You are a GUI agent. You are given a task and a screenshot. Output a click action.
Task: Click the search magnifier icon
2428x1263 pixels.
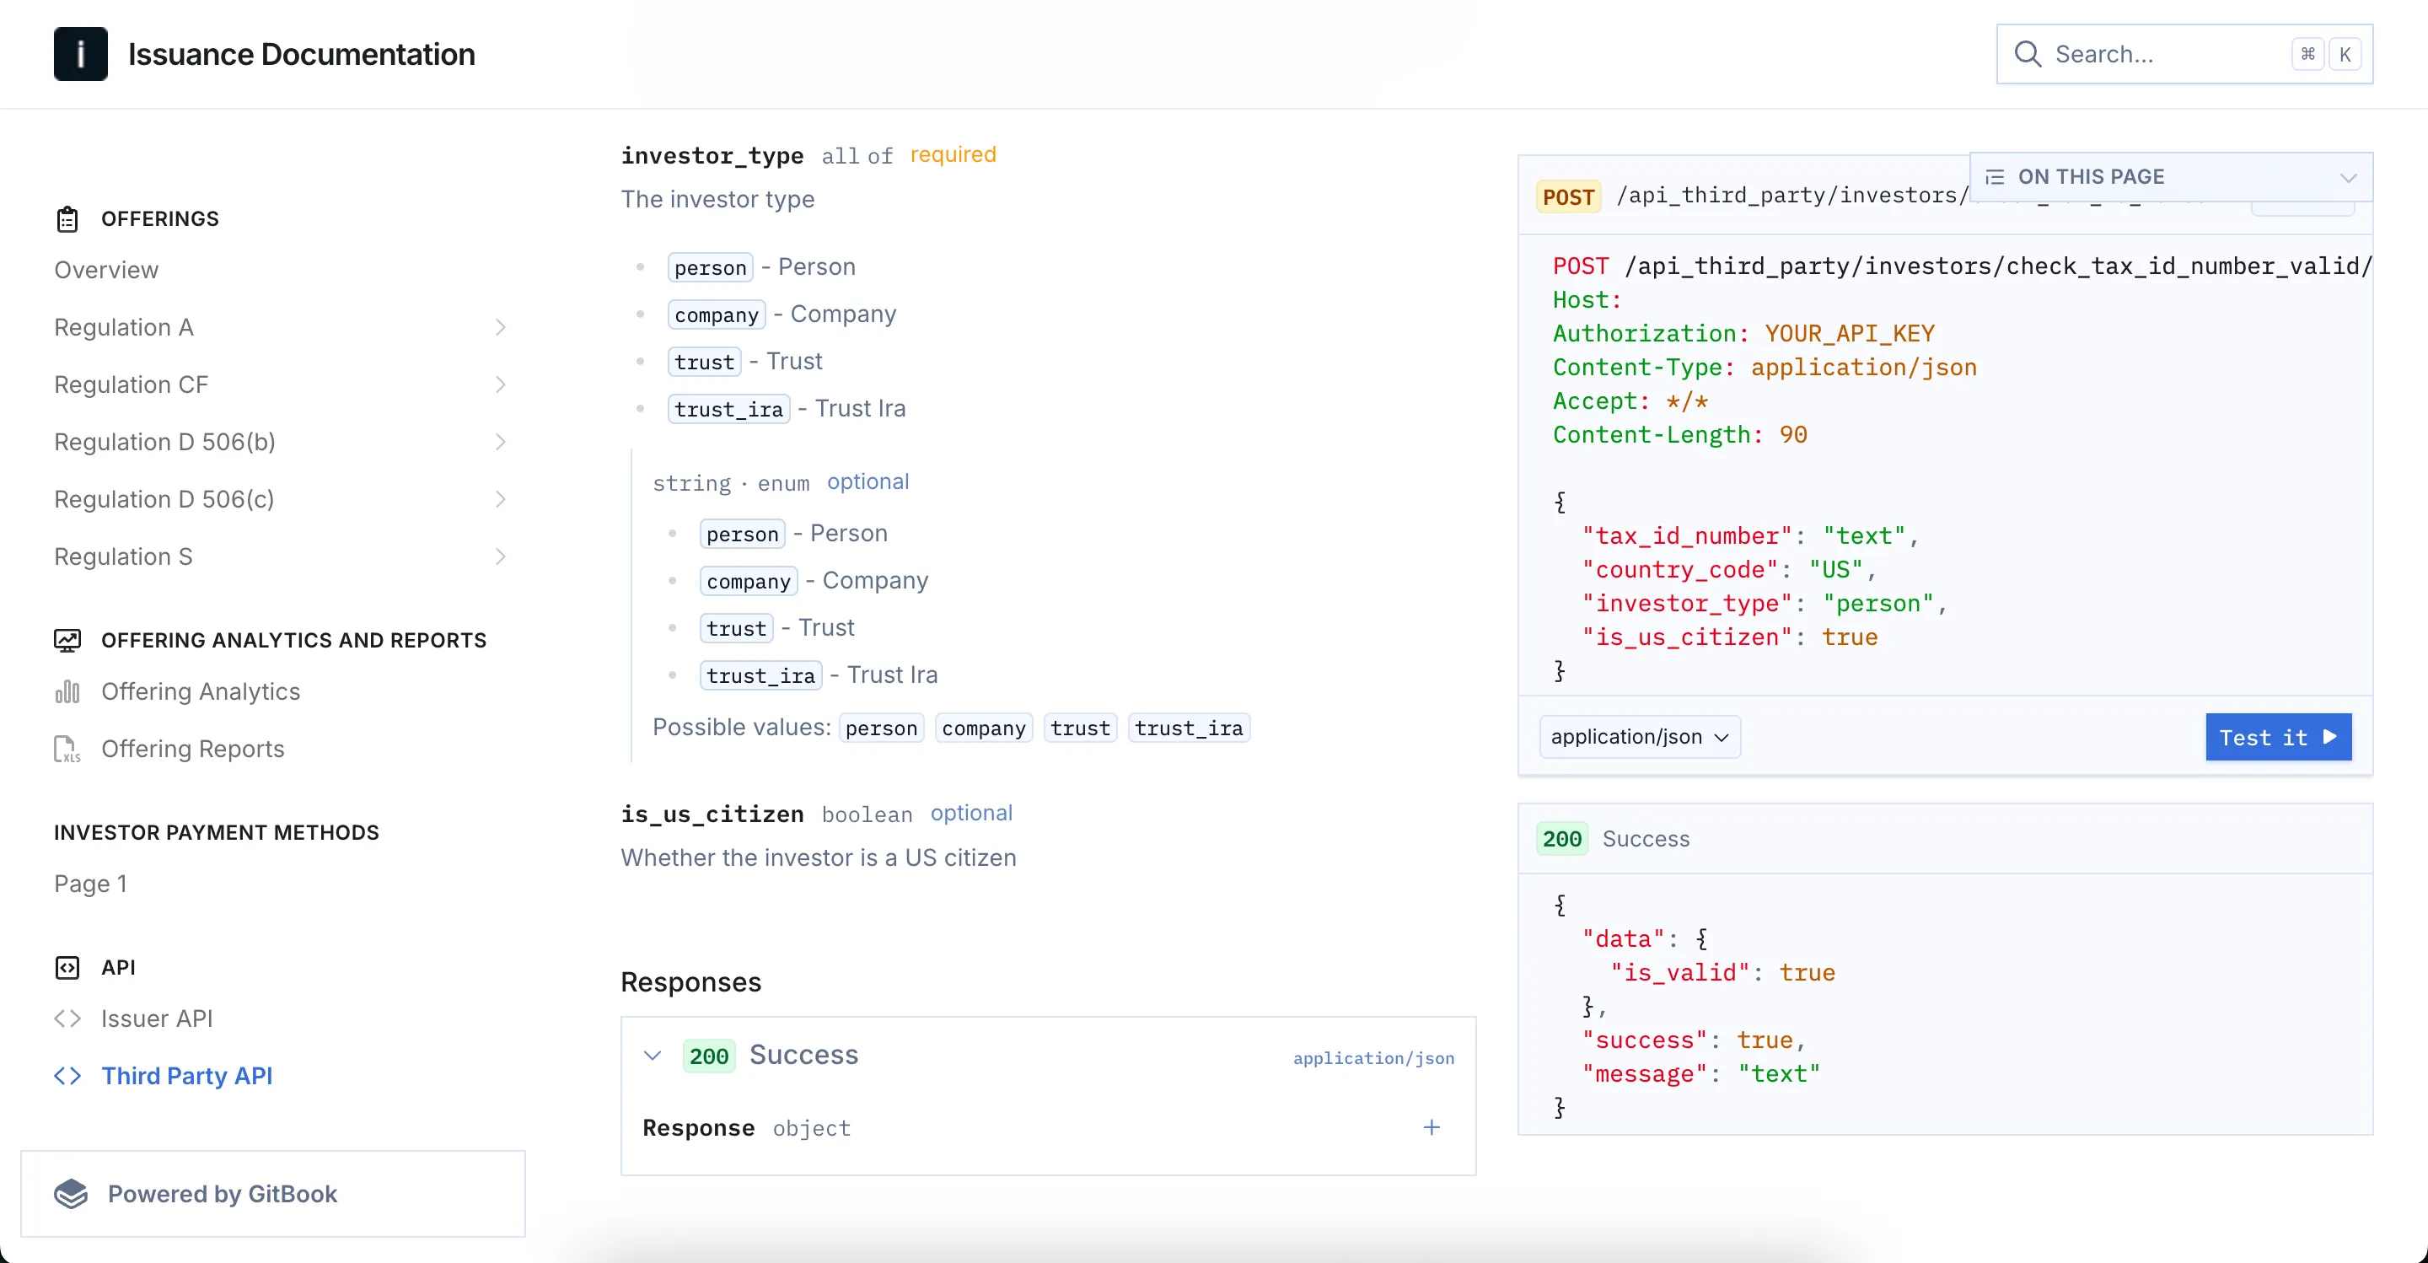pyautogui.click(x=2028, y=54)
